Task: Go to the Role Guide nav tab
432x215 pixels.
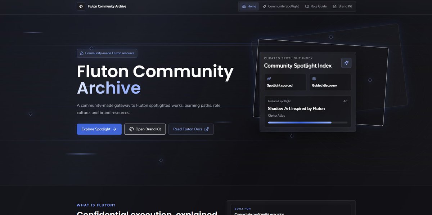Action: click(x=316, y=6)
